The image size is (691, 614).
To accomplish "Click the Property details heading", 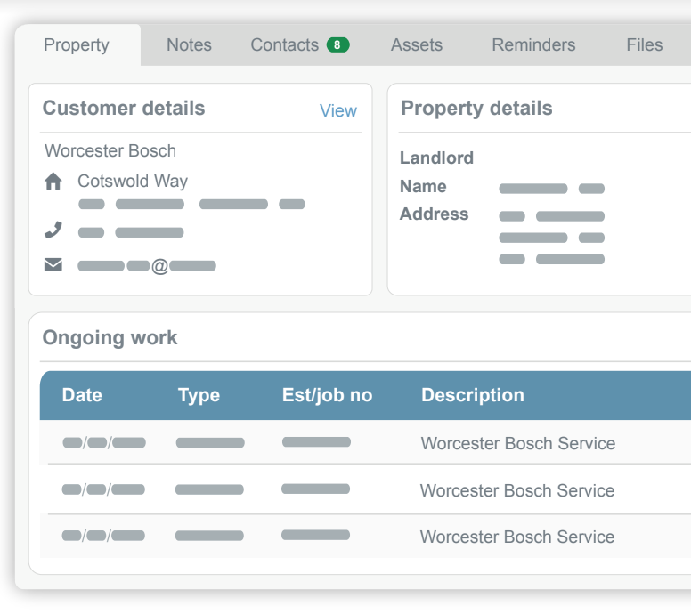I will pyautogui.click(x=476, y=109).
